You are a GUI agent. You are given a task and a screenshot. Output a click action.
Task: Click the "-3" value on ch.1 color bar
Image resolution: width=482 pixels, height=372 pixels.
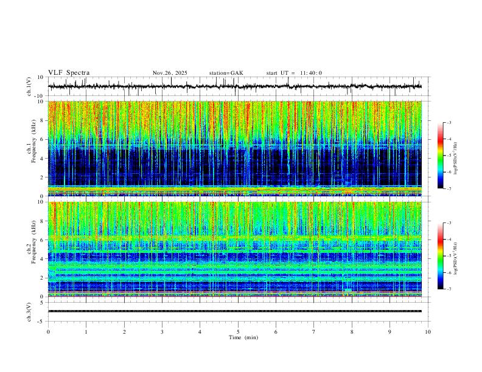(x=449, y=122)
